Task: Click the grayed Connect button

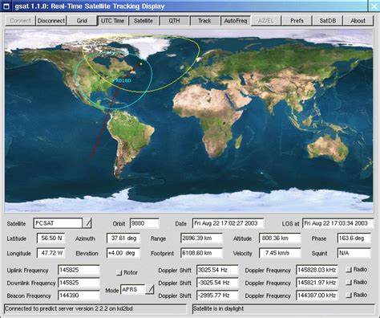Action: [21, 21]
